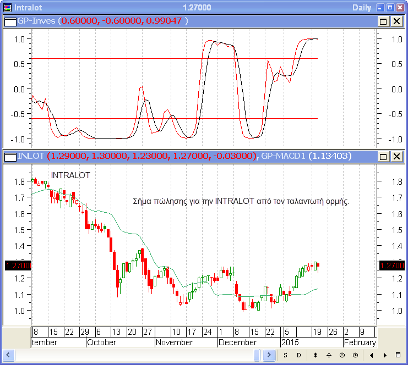Click the left black 1.2700 price marker
The width and height of the screenshot is (408, 365).
pos(18,266)
